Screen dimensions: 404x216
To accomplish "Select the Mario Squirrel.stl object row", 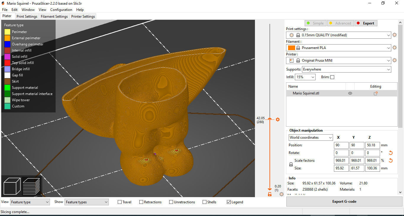I will 342,93.
